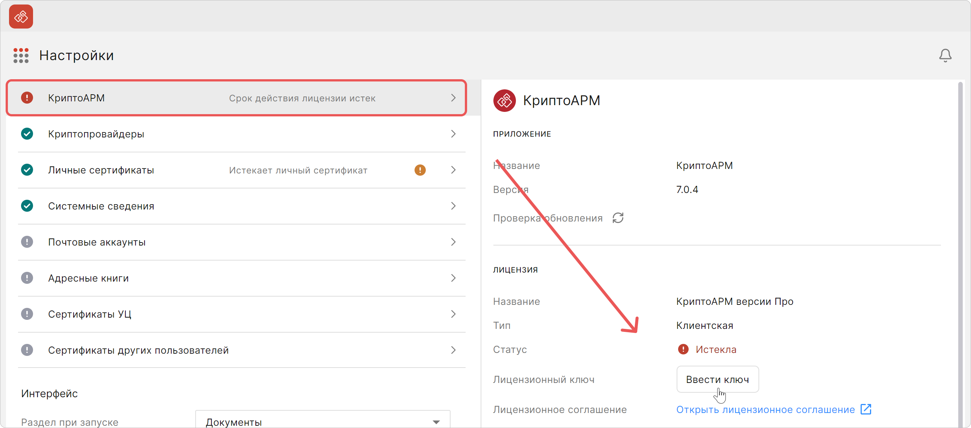Open the nine-dot app grid menu

pos(21,56)
